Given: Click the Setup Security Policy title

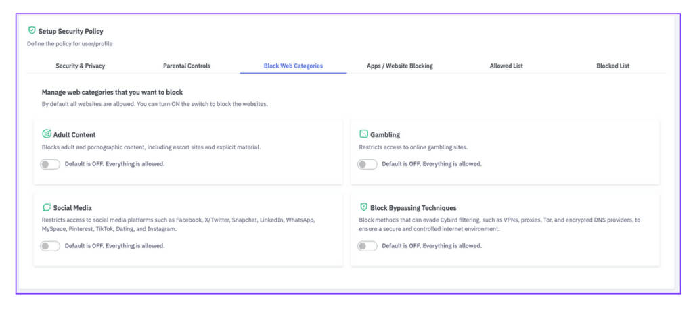Looking at the screenshot, I should pos(71,31).
